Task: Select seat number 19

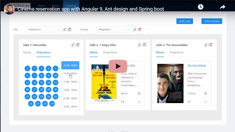Action: click(x=49, y=90)
